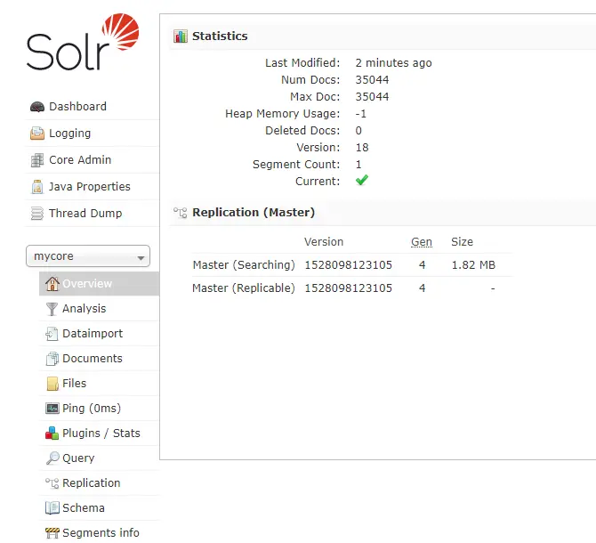Click the Ping (0ms) link
This screenshot has height=543, width=596.
click(x=92, y=409)
